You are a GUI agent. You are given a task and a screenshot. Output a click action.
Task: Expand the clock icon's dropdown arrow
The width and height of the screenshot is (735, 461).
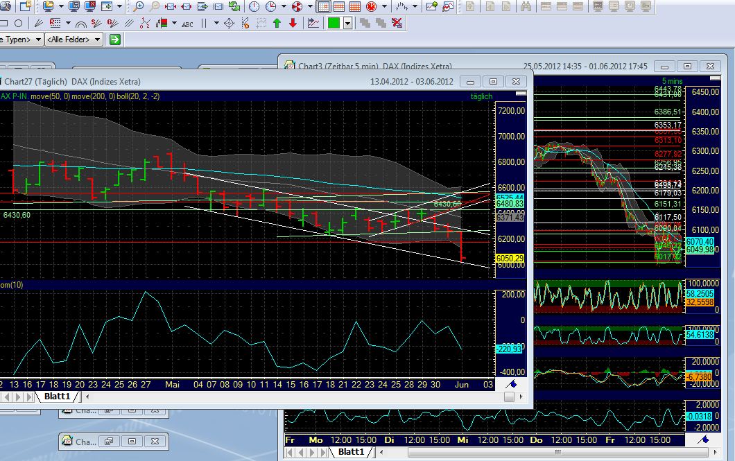click(x=283, y=7)
